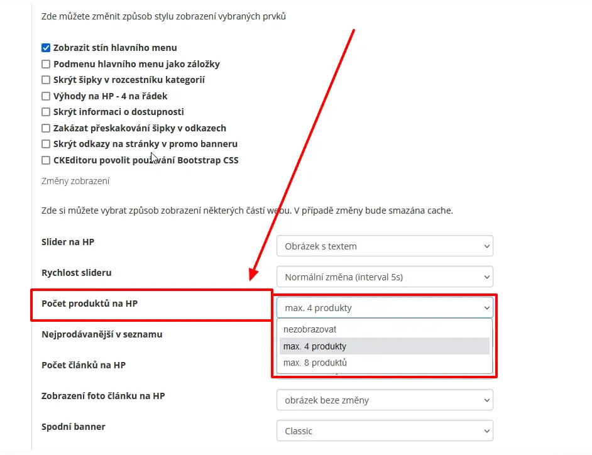Click the Spodní banner chevron arrow

click(486, 431)
